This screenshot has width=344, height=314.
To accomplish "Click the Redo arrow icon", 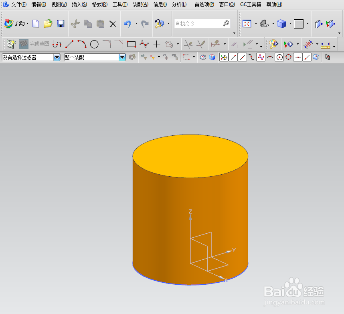I will click(x=145, y=24).
